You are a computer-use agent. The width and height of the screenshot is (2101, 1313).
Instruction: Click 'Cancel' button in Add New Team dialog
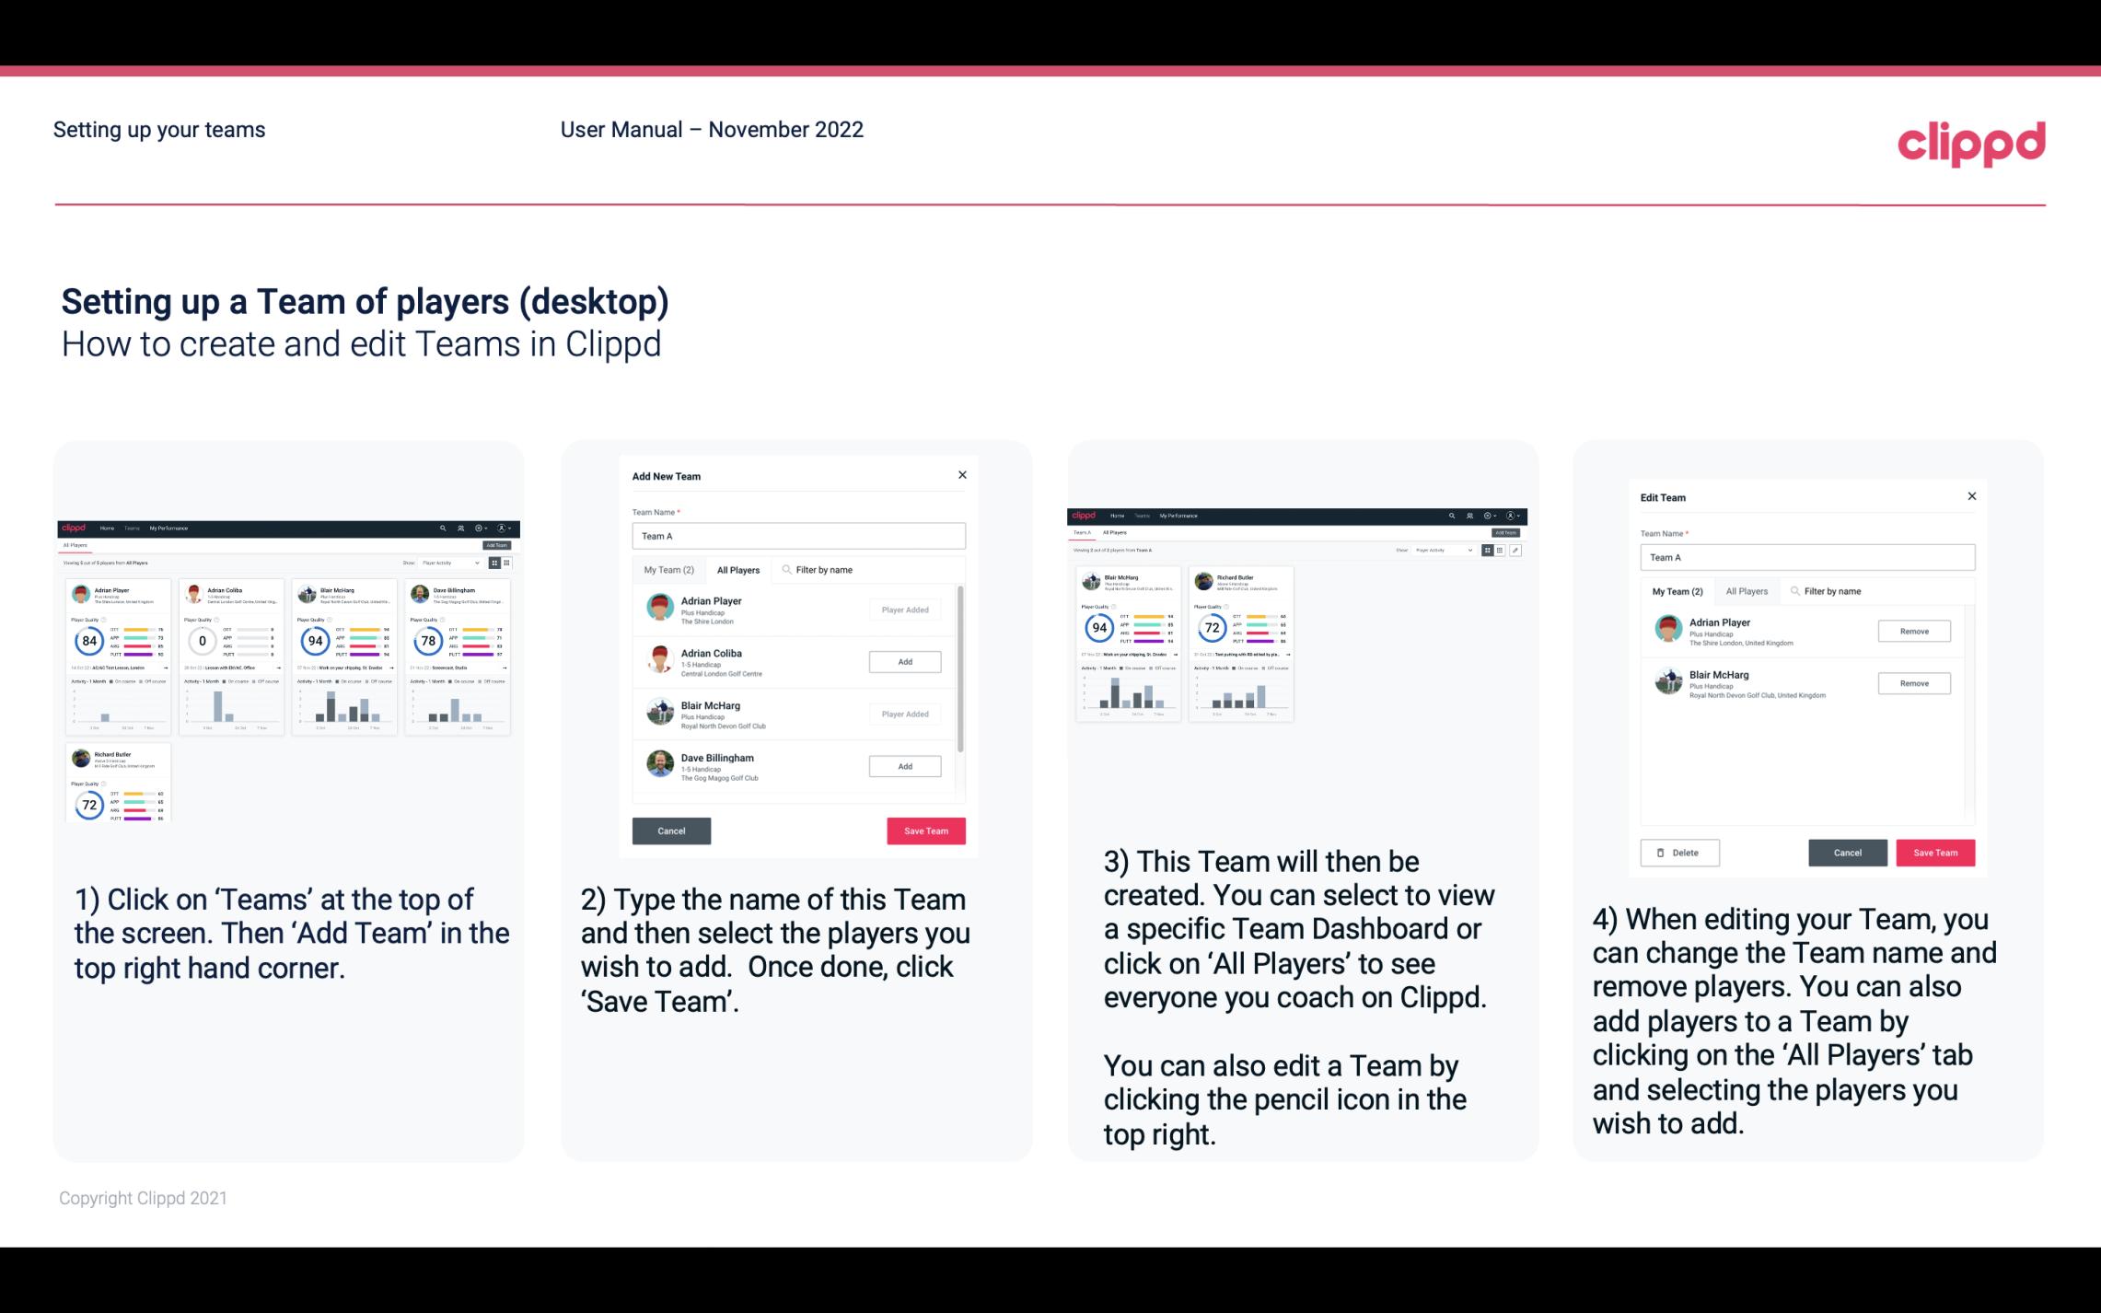point(670,829)
